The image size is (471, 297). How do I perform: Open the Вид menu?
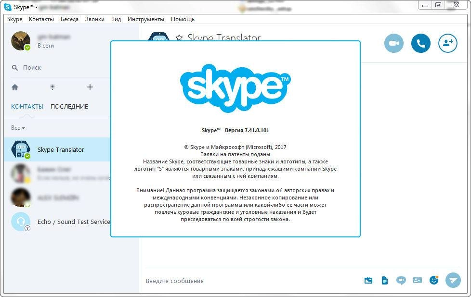click(116, 19)
